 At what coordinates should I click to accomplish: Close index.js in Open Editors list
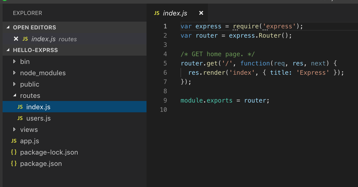16,39
